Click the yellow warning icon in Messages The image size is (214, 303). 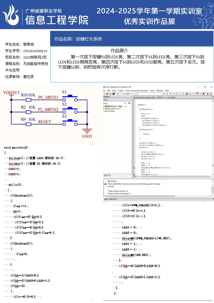coord(105,184)
